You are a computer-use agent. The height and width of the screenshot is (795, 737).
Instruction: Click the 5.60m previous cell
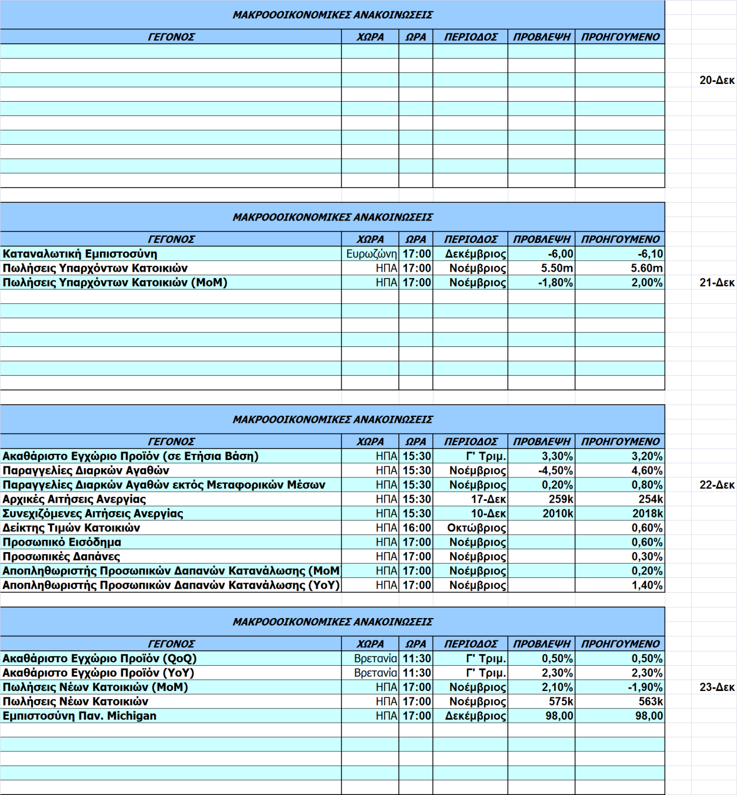click(620, 268)
